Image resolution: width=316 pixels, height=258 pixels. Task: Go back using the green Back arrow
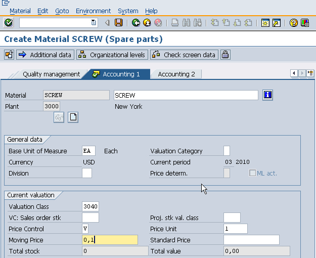pos(136,23)
